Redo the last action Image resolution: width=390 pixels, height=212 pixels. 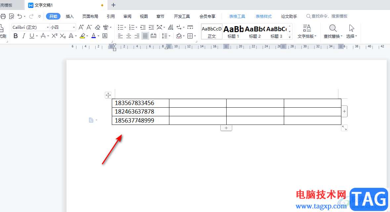point(31,17)
